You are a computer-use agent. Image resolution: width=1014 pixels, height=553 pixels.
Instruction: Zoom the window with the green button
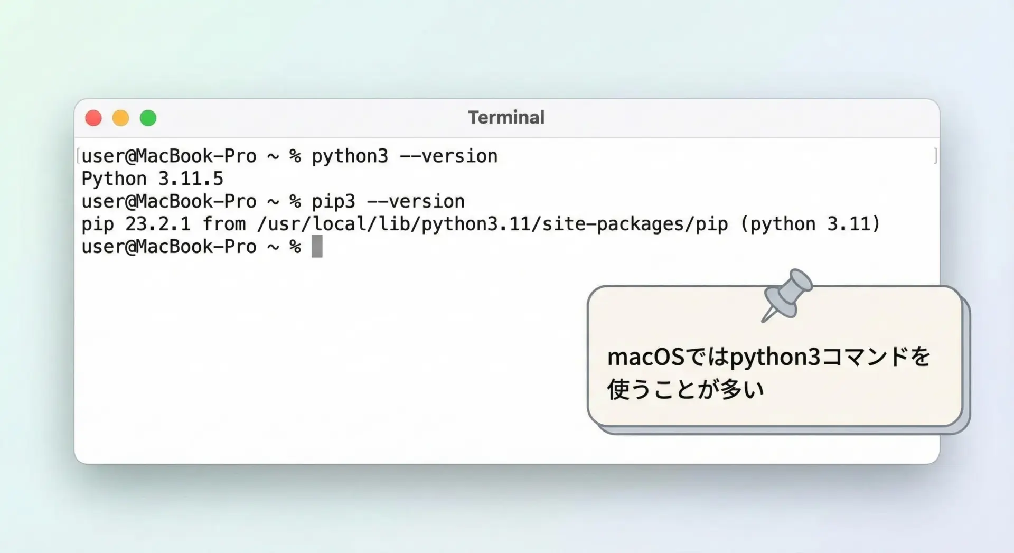click(x=148, y=118)
